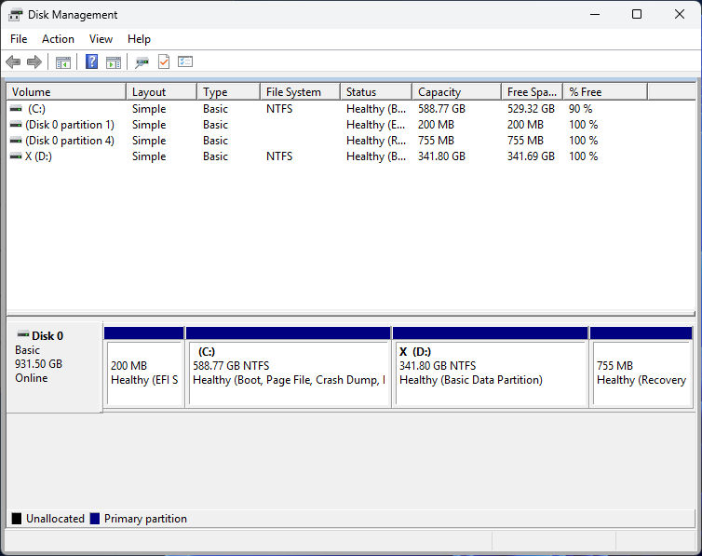Toggle the Show/Hide Console Tree icon
Screen dimensions: 702x556
coord(63,62)
